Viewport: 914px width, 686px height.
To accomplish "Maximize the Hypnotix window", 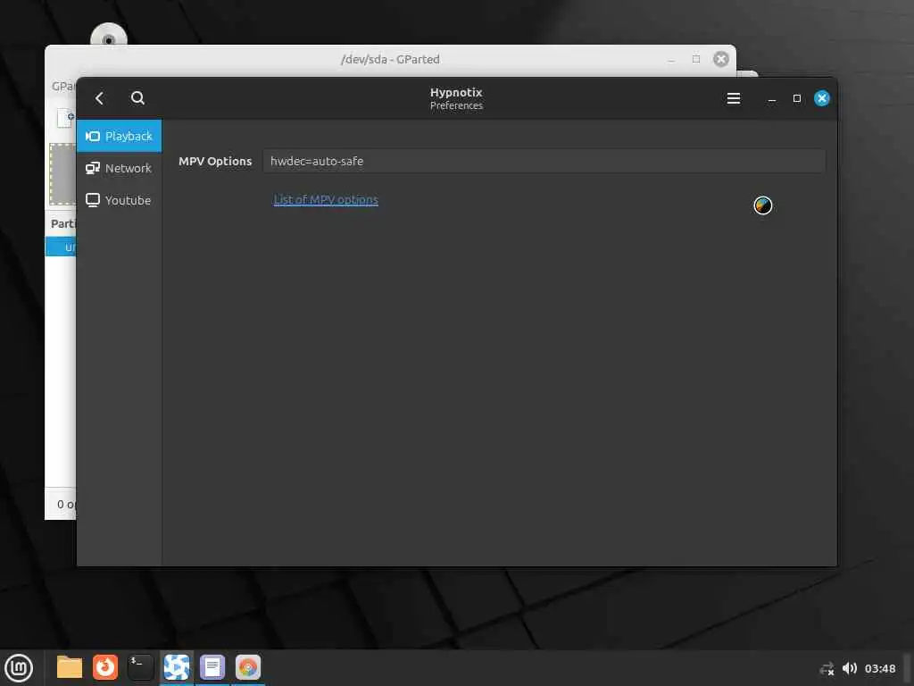I will (x=797, y=98).
